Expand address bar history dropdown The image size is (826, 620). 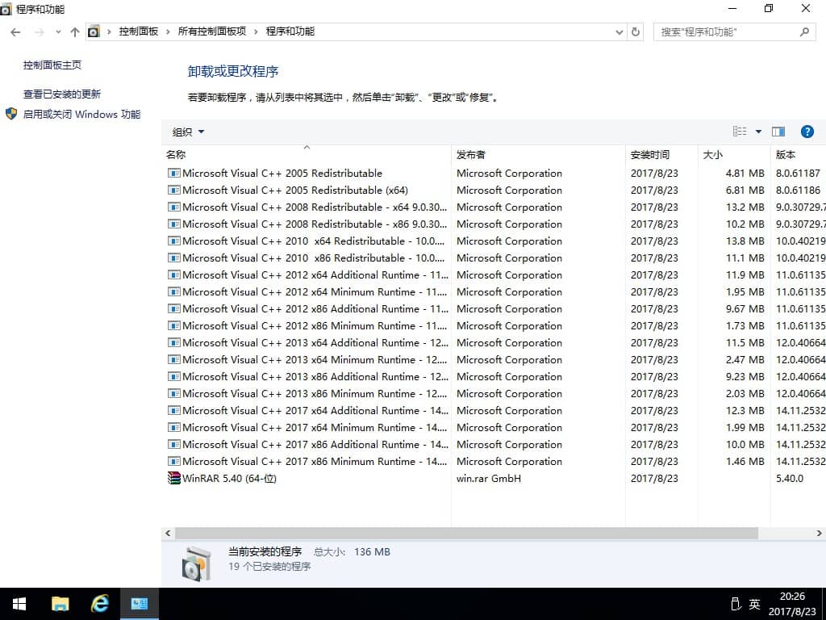(x=618, y=32)
